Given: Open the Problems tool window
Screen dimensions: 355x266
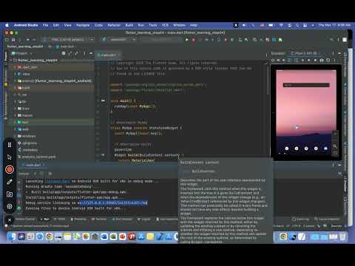Looking at the screenshot, I should [x=78, y=219].
